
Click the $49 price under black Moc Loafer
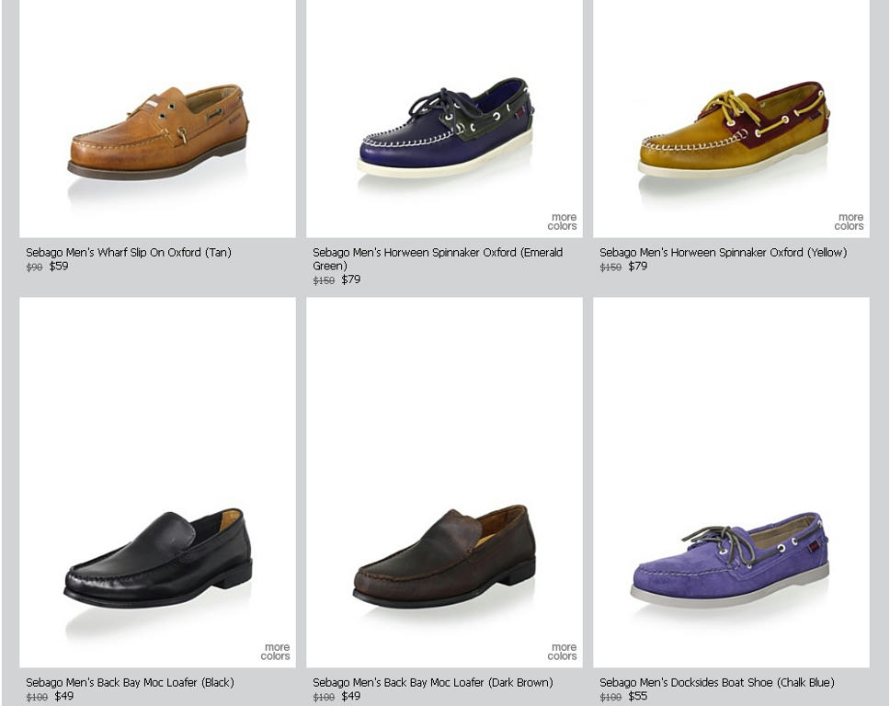click(64, 697)
